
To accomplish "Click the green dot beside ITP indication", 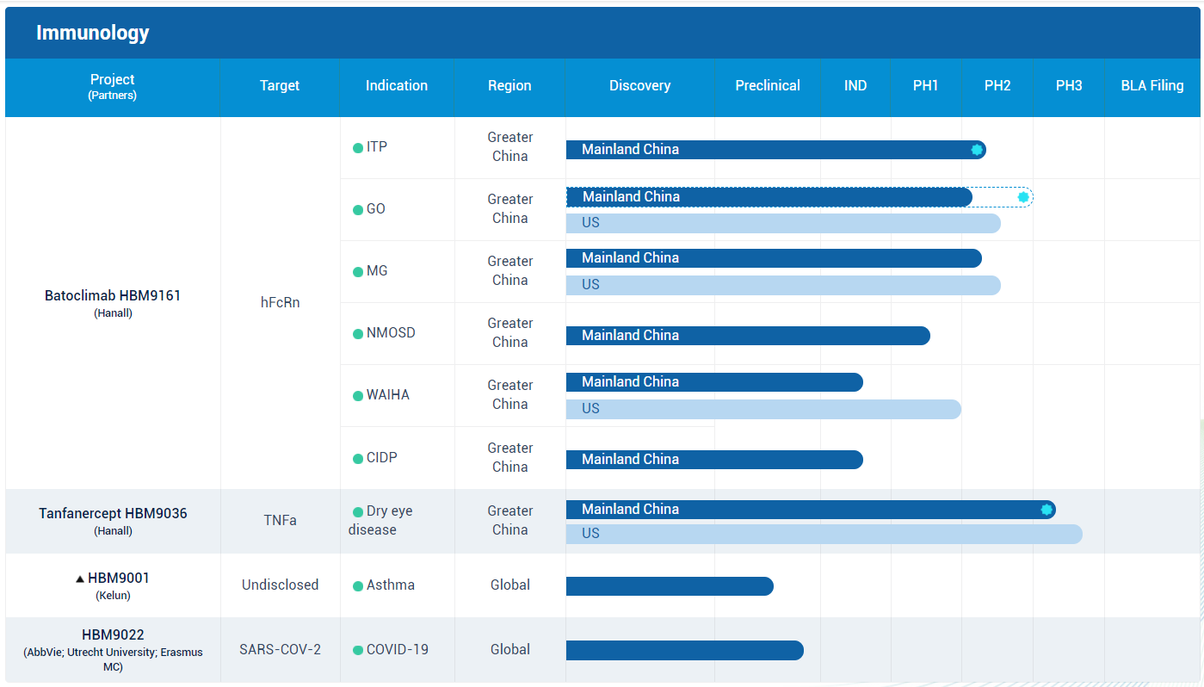I will (358, 148).
